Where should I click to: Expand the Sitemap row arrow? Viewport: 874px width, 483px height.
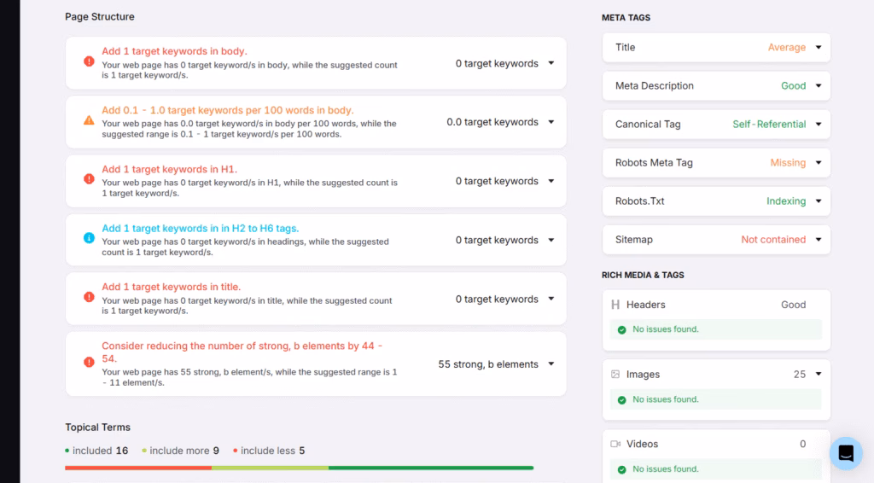tap(819, 240)
